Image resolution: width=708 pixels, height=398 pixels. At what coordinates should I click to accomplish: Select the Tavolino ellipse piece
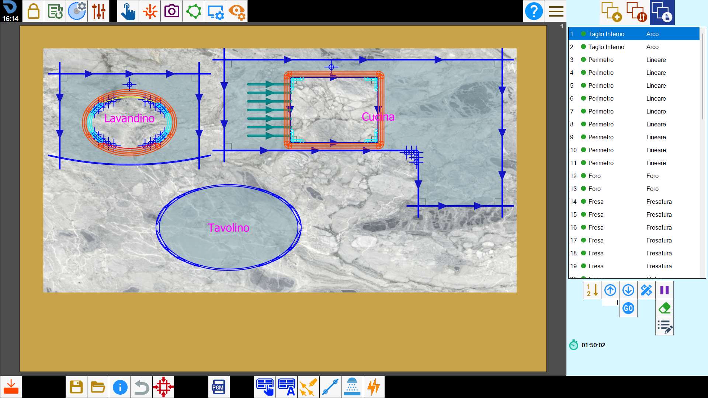pyautogui.click(x=228, y=228)
